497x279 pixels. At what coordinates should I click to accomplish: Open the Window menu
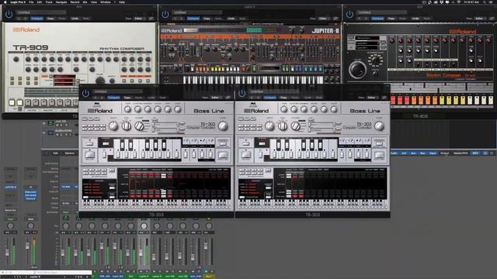[106, 2]
